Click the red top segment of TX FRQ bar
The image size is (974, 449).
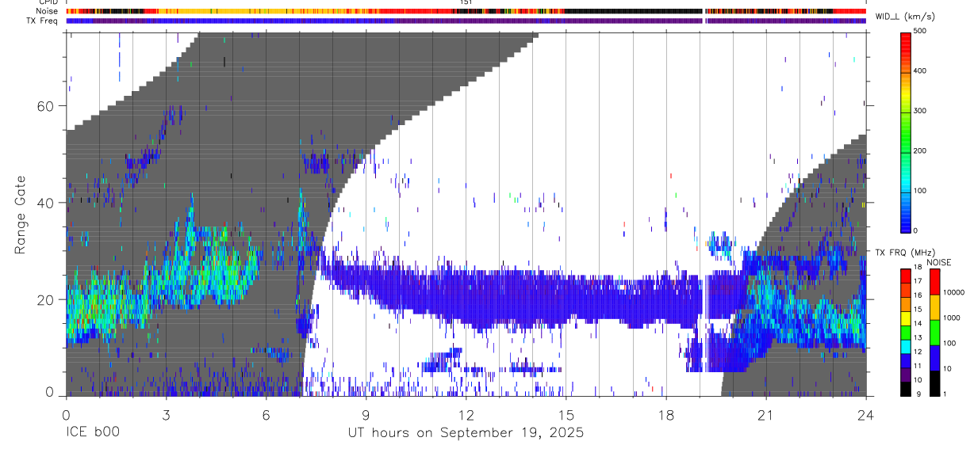click(906, 276)
